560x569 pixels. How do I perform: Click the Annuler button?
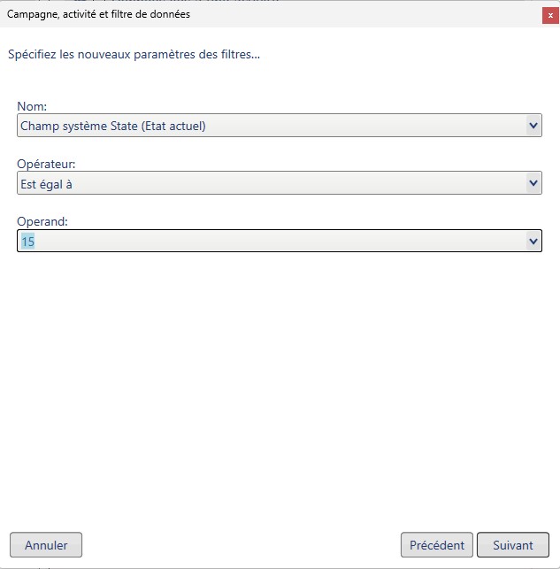pos(45,545)
